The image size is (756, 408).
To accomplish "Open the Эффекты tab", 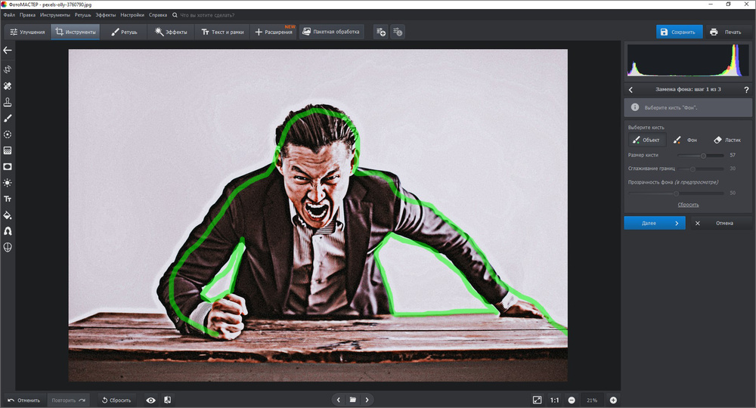I will [170, 32].
